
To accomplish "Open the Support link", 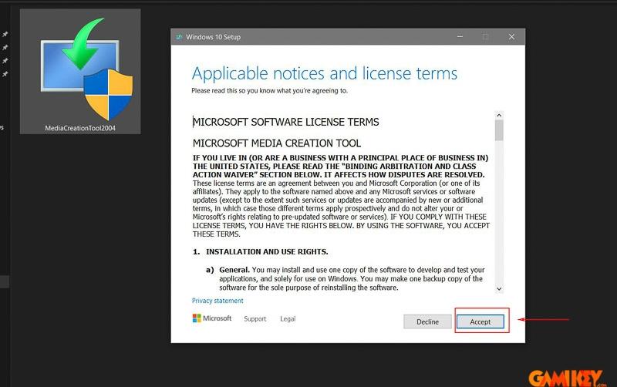I will (255, 318).
